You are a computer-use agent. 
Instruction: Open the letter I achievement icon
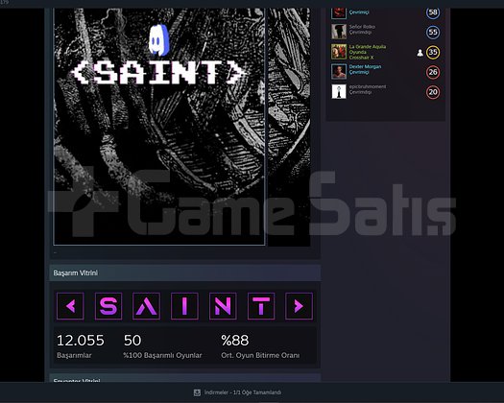(184, 306)
